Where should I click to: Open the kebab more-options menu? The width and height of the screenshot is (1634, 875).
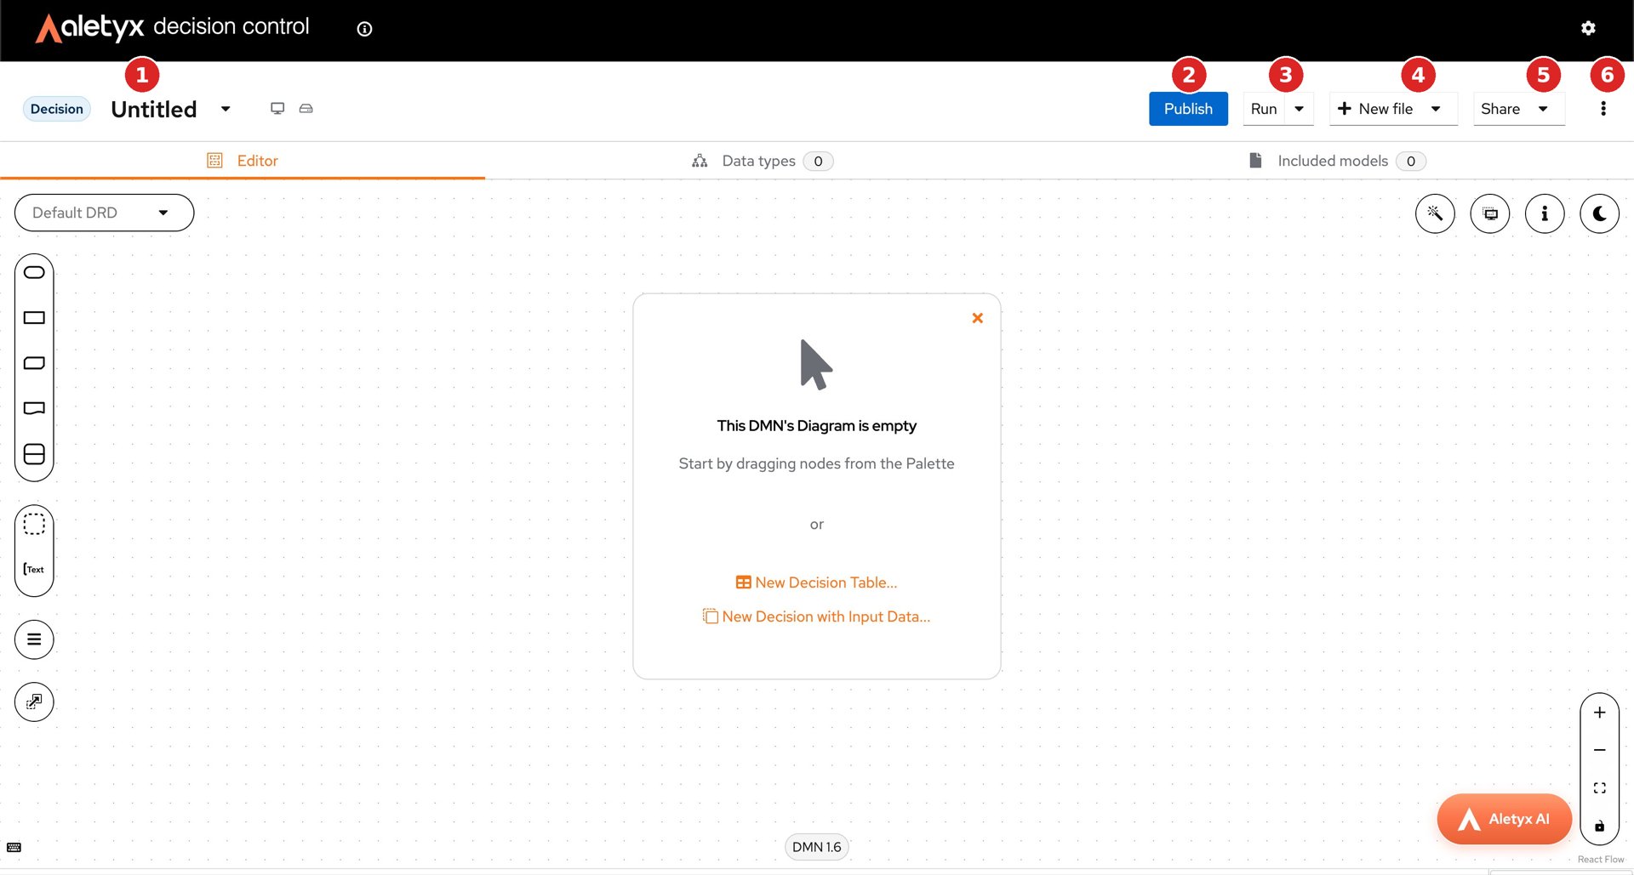1603,109
